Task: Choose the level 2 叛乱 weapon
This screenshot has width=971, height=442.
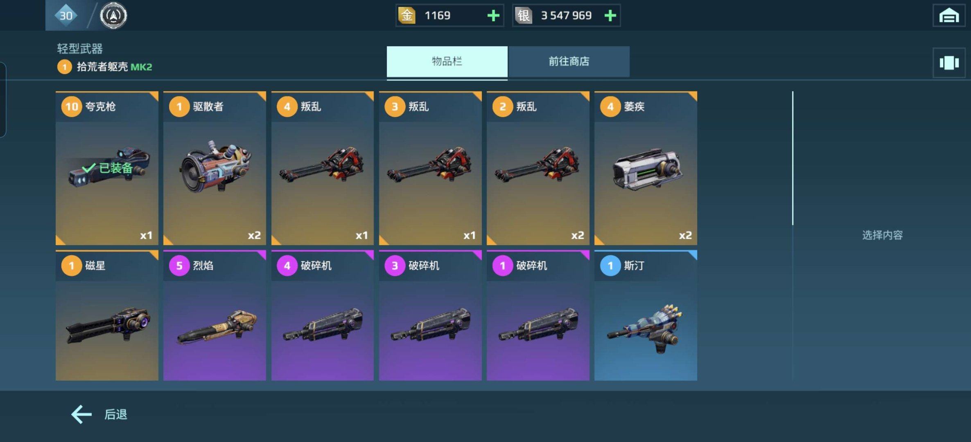Action: (538, 168)
